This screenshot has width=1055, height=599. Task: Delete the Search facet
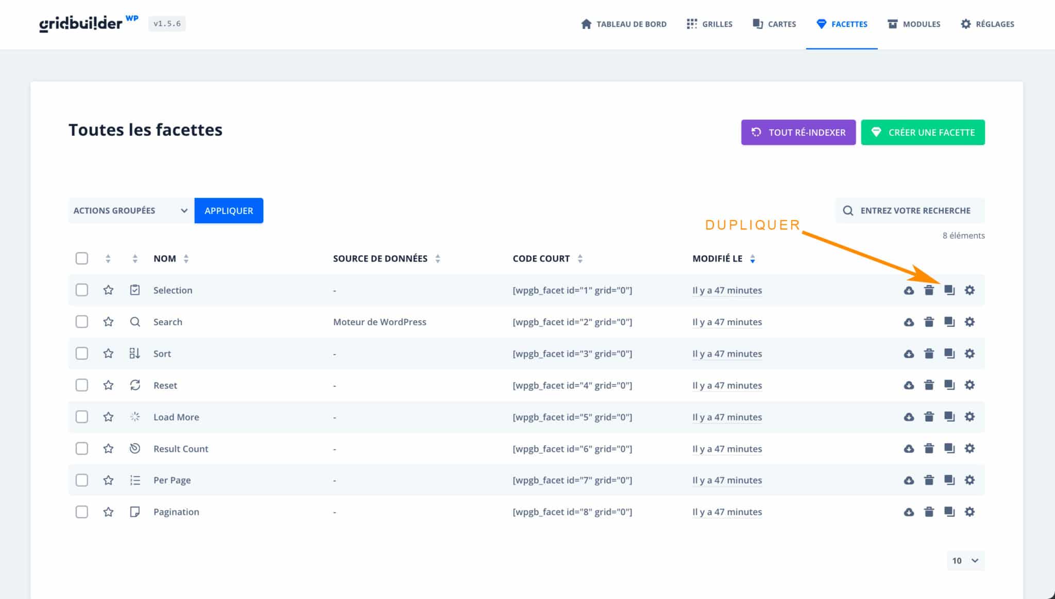(x=929, y=322)
